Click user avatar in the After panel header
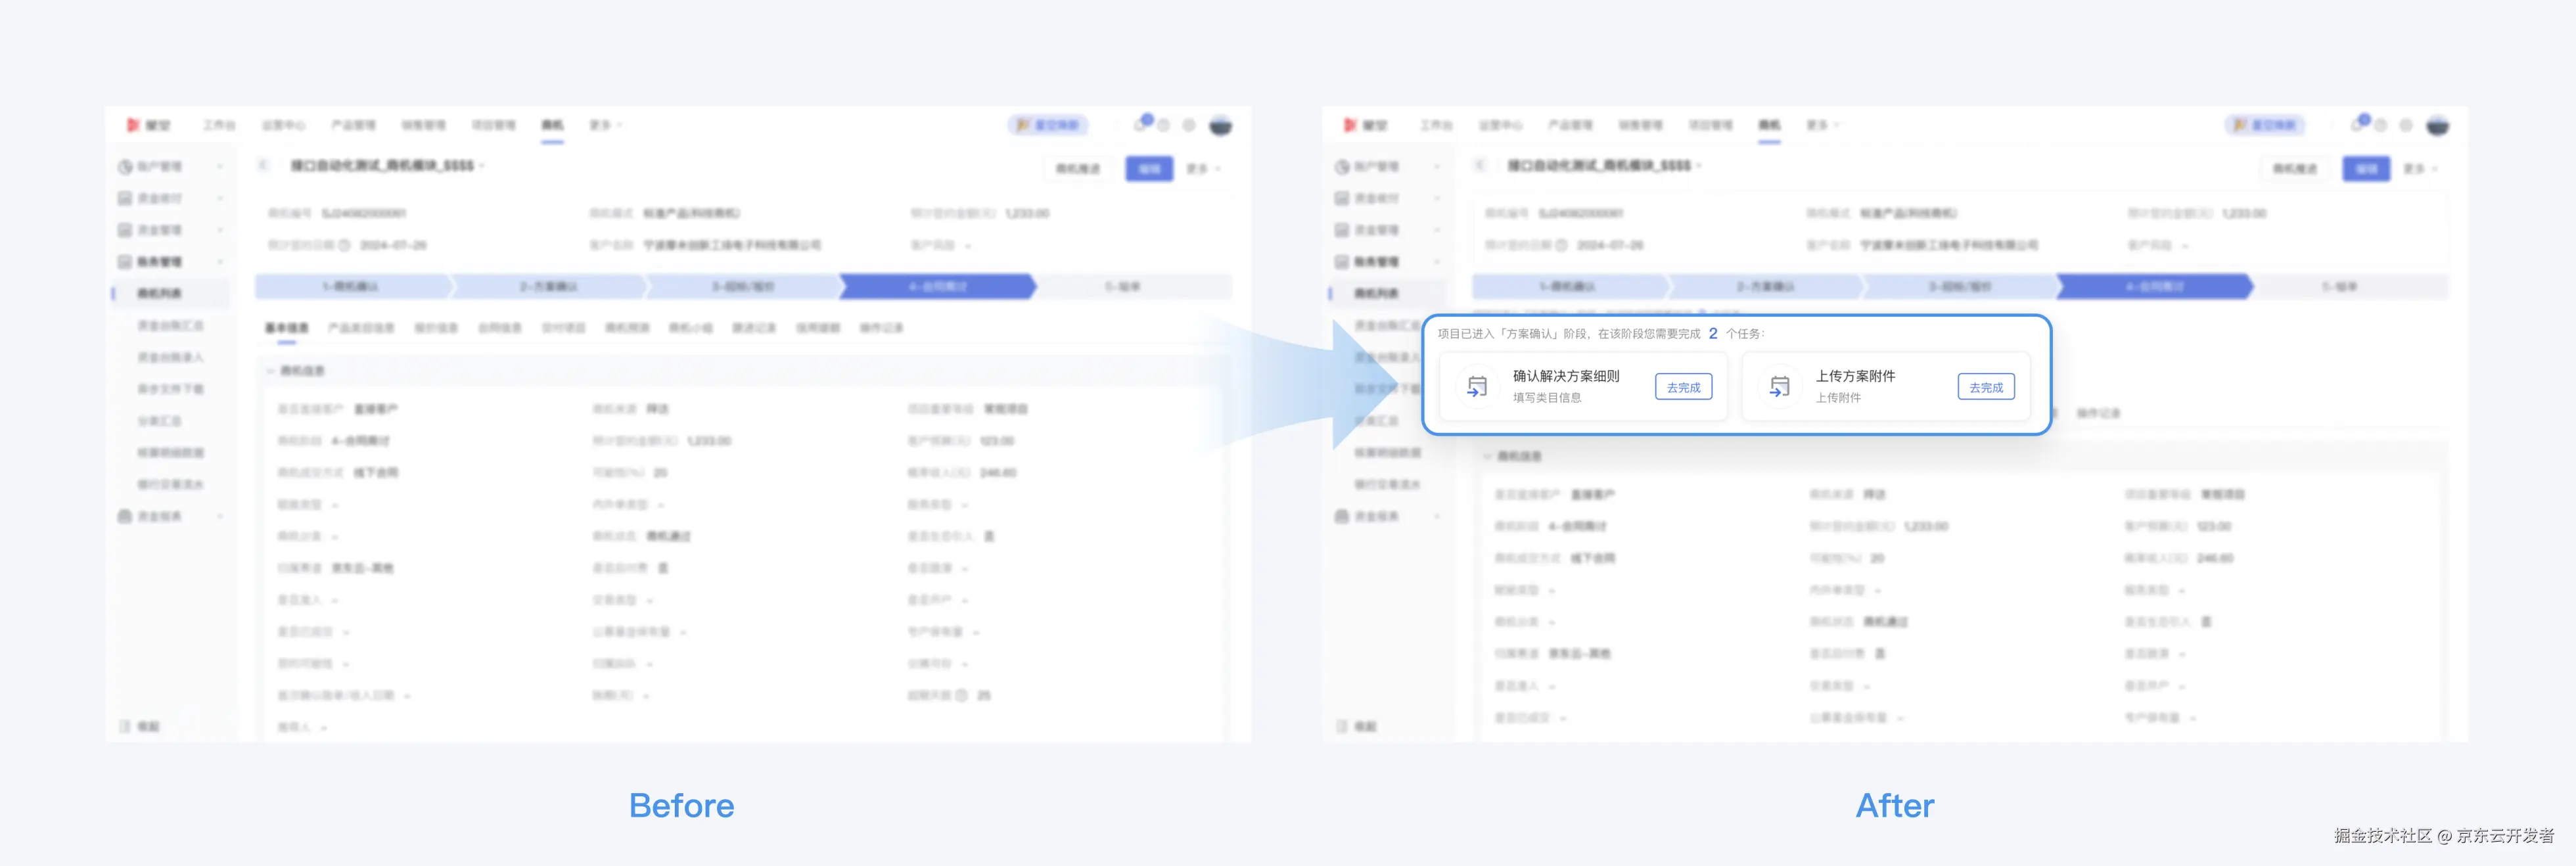Screen dimensions: 2576x866 [2437, 125]
